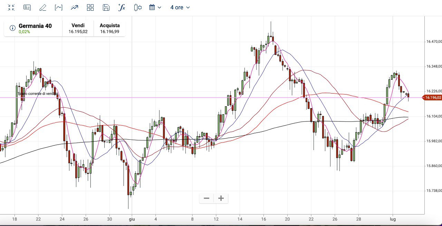Open the grid layout icon
This screenshot has height=226, width=442.
90,8
